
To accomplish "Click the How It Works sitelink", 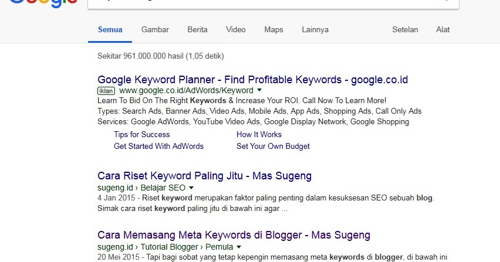I will pos(259,134).
